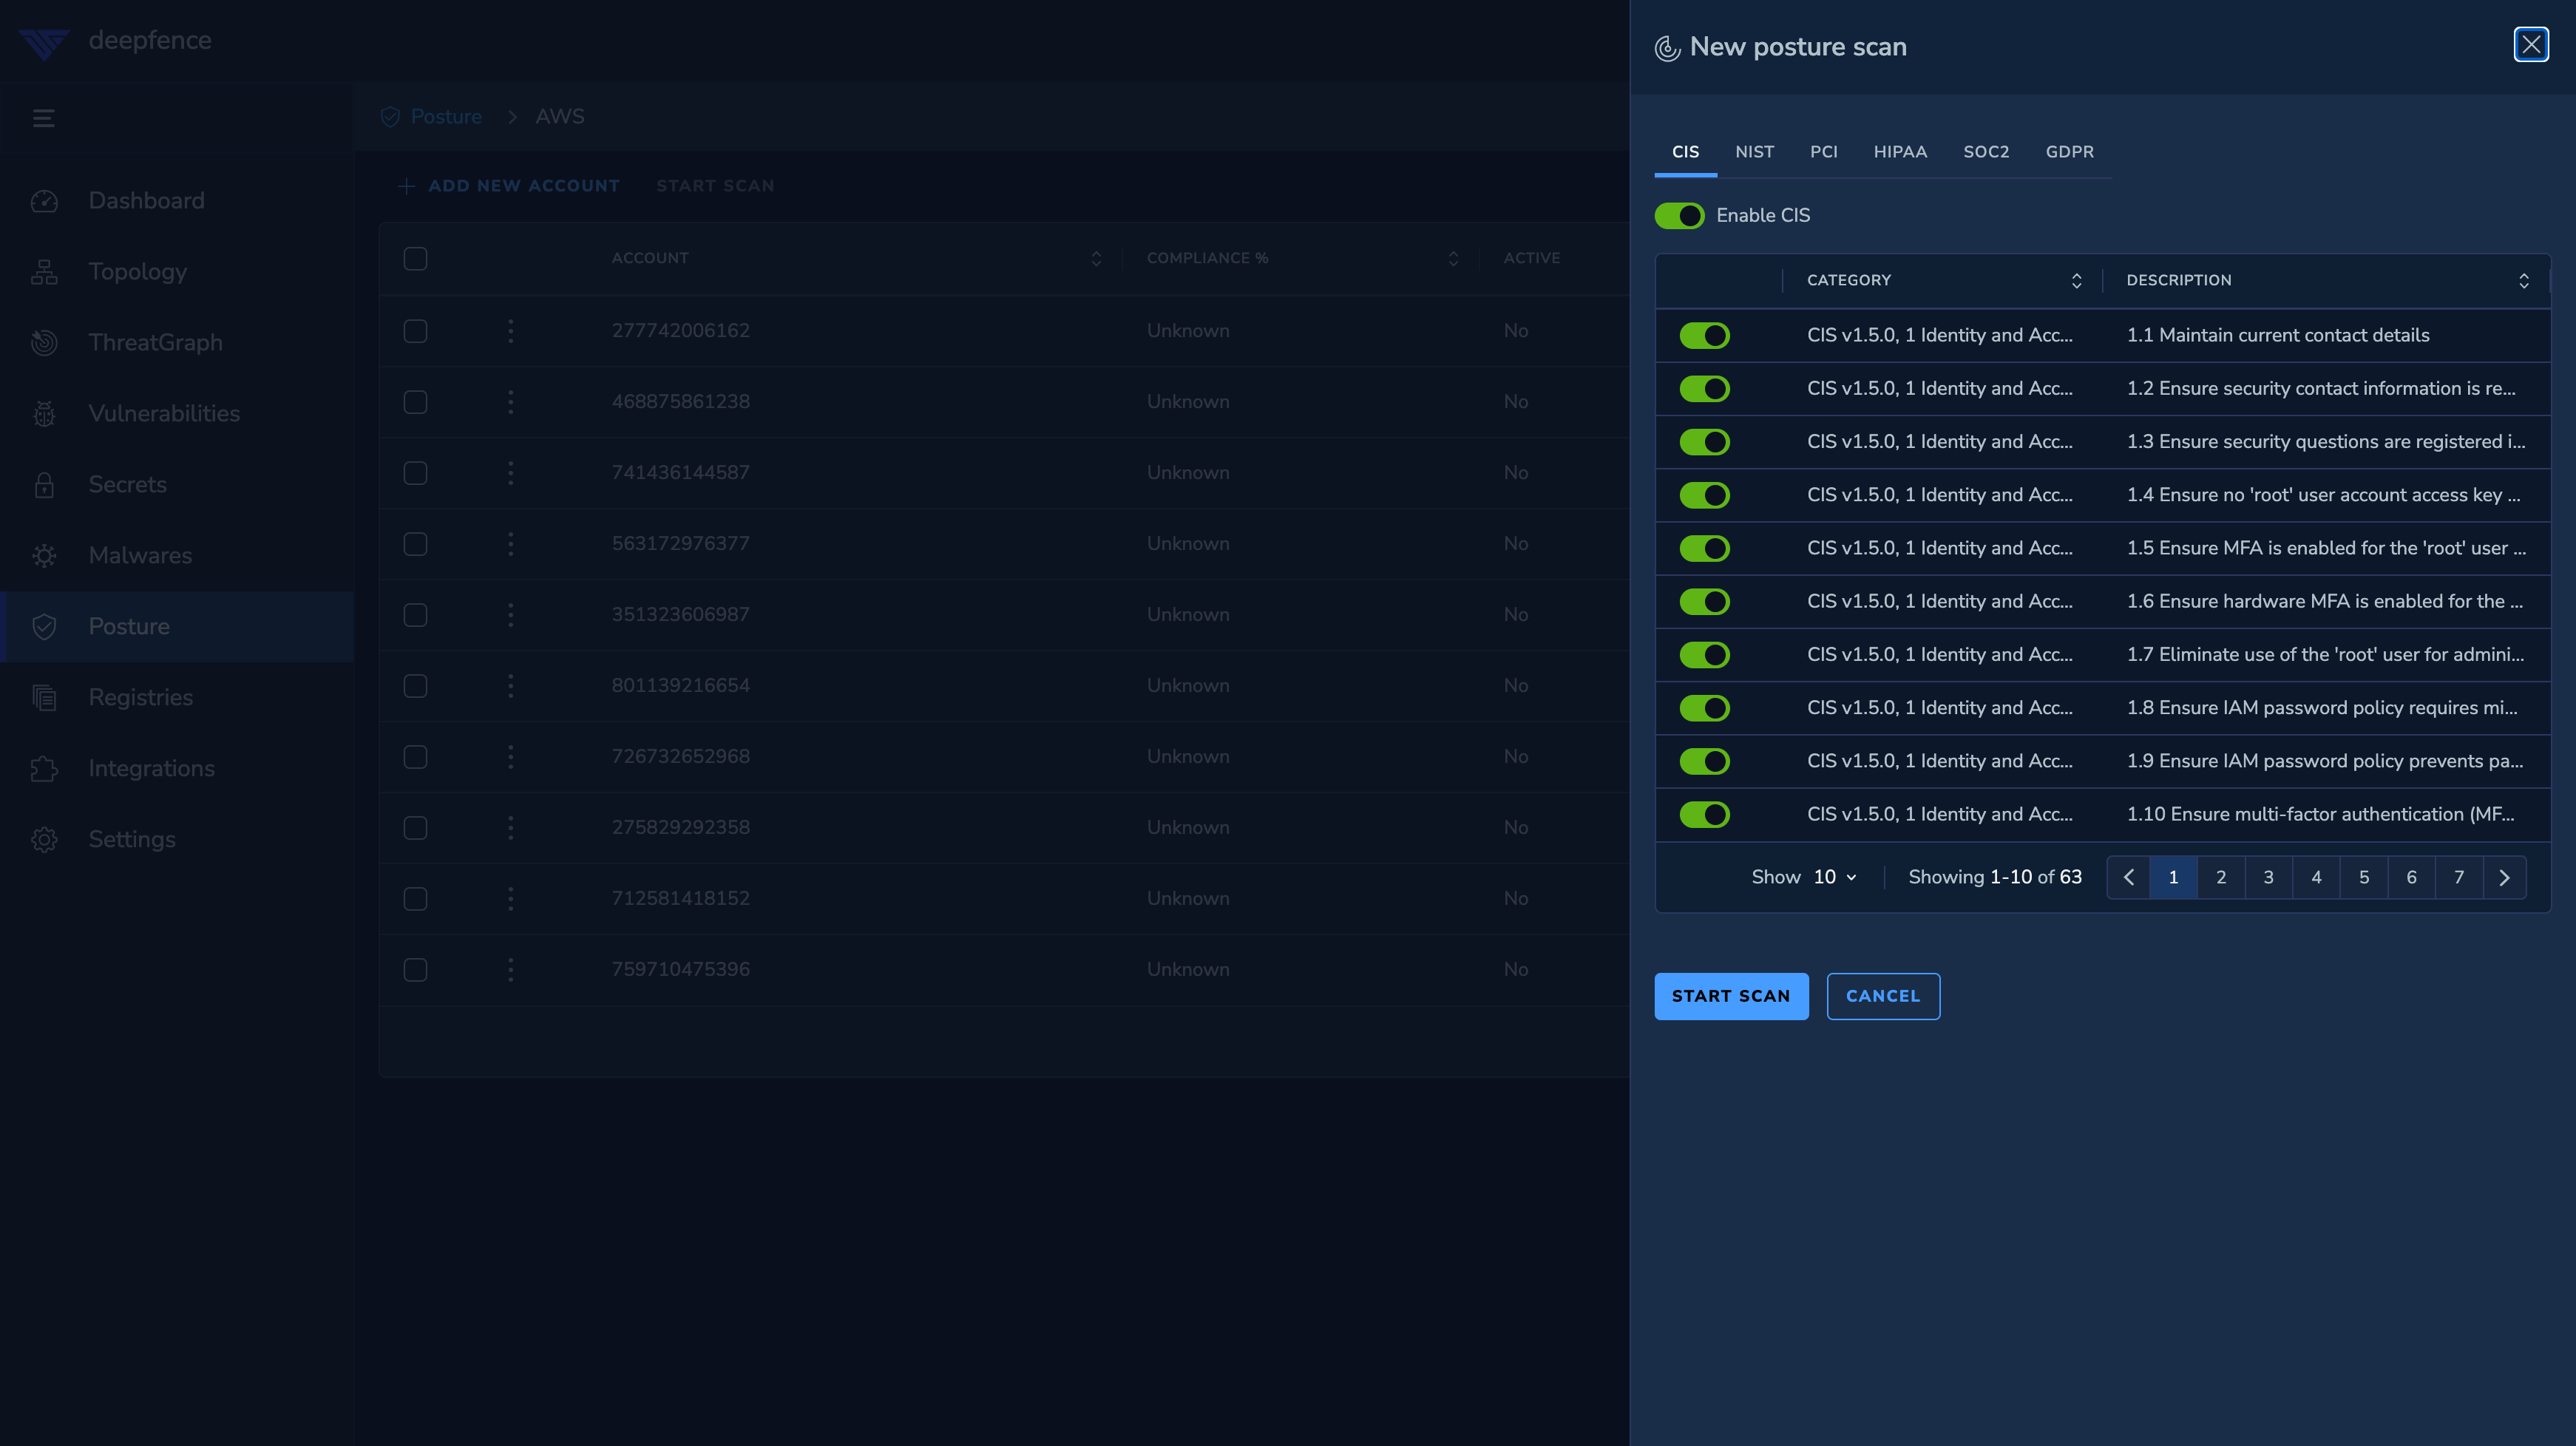Go to the next pagination page arrow
The image size is (2576, 1446).
coord(2504,878)
